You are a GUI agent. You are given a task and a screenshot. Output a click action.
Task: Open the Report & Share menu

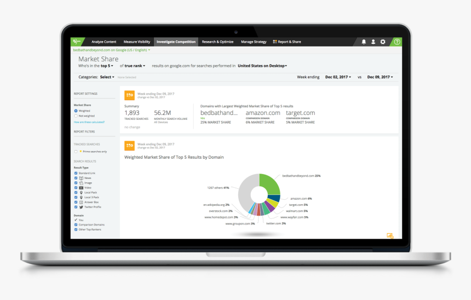[x=287, y=42]
